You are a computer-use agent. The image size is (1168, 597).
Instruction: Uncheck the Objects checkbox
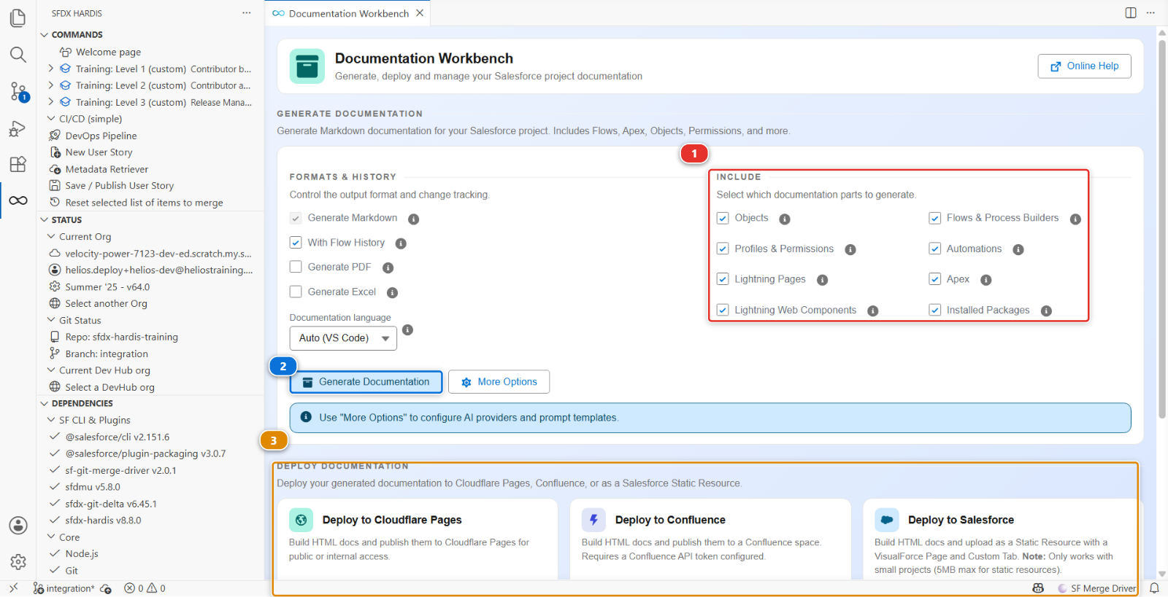tap(723, 218)
